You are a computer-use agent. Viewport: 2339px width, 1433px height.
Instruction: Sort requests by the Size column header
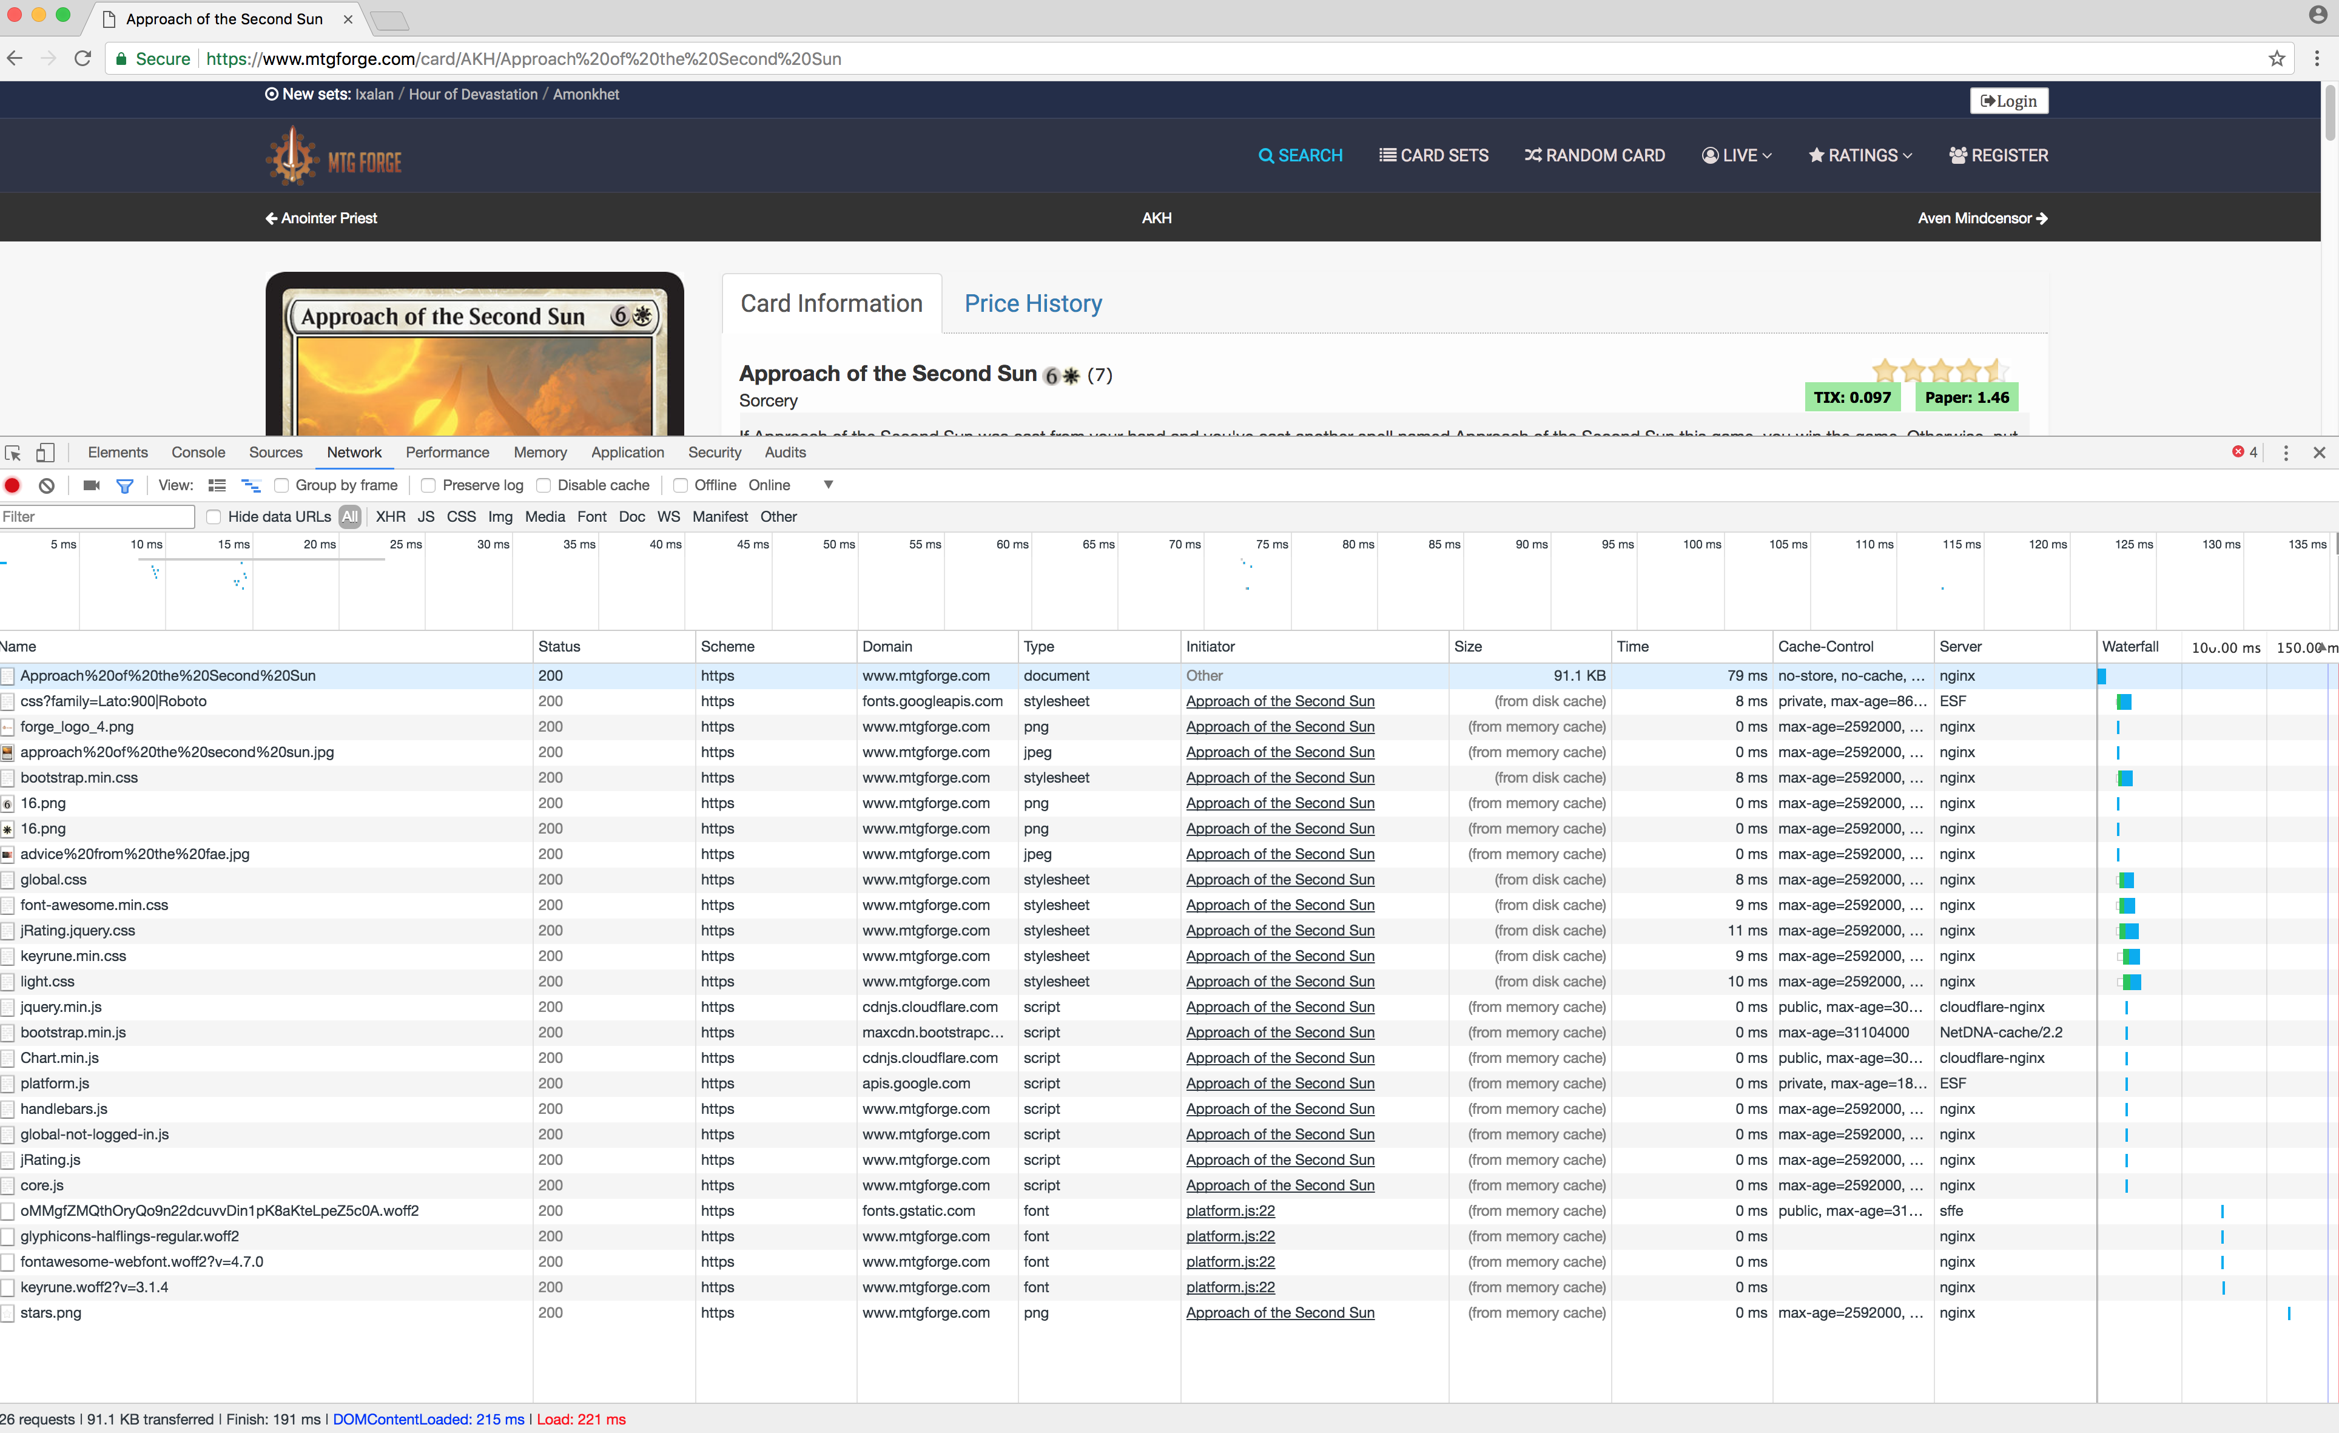coord(1529,647)
